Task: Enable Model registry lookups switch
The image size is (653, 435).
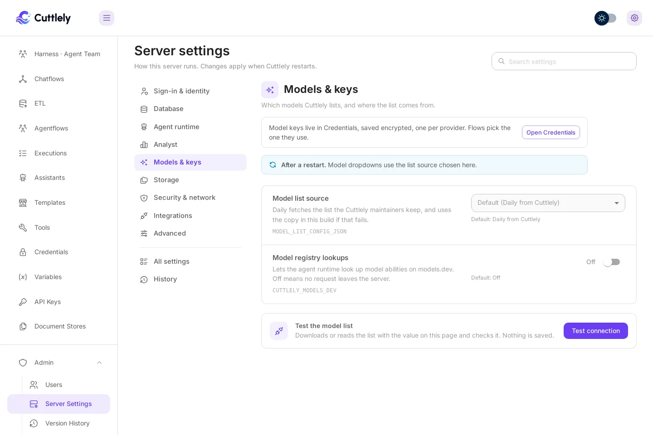Action: click(x=611, y=262)
